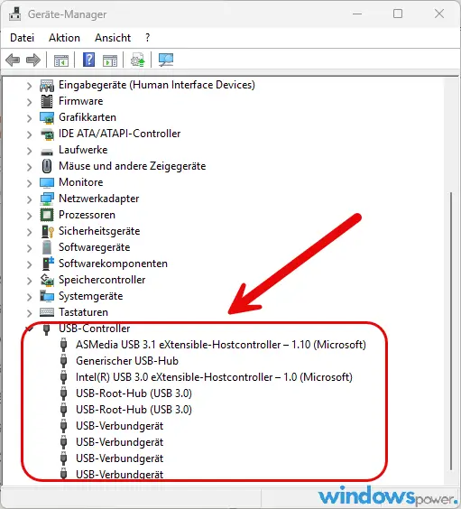Expand the Laufwerke tree node

[x=29, y=151]
